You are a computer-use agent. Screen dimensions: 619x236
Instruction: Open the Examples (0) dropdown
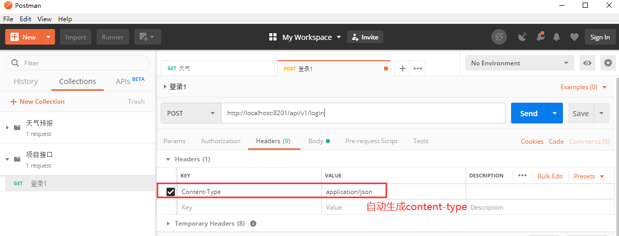584,87
